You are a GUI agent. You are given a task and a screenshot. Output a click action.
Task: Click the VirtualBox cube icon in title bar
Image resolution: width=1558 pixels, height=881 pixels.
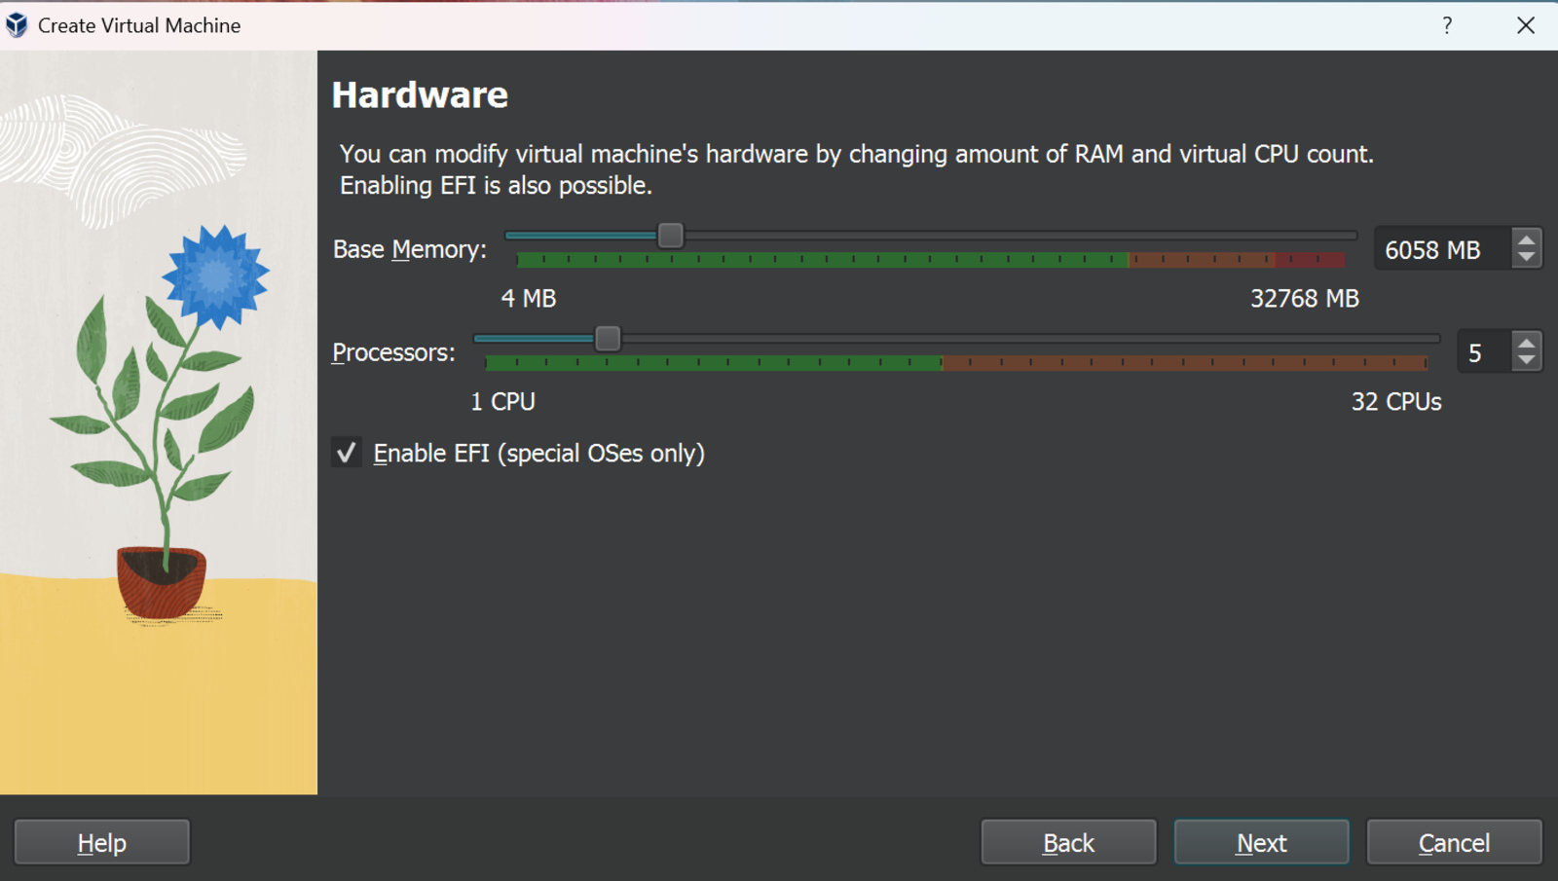15,25
